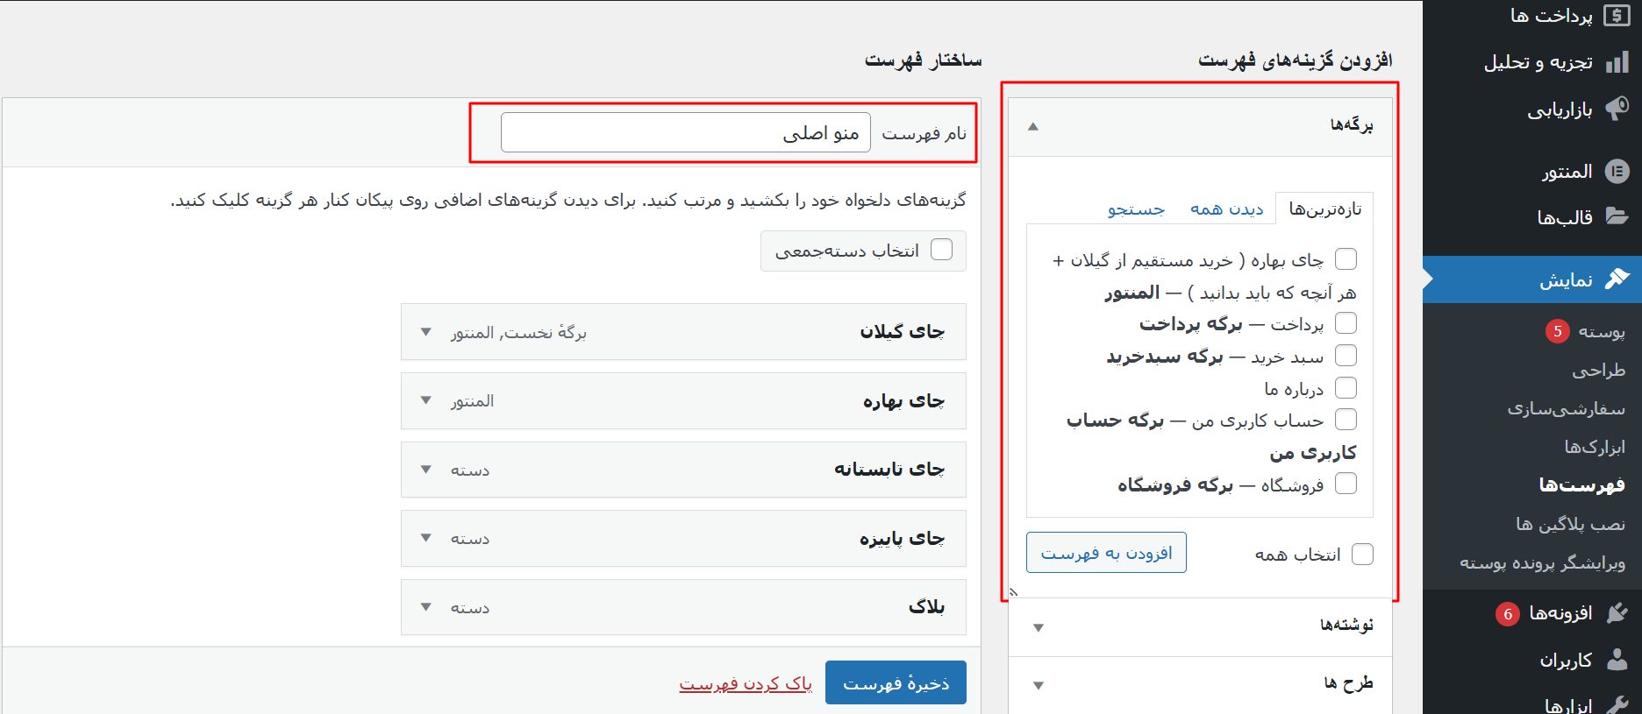The width and height of the screenshot is (1642, 714).
Task: Check the درباره ما page checkbox
Action: [x=1346, y=387]
